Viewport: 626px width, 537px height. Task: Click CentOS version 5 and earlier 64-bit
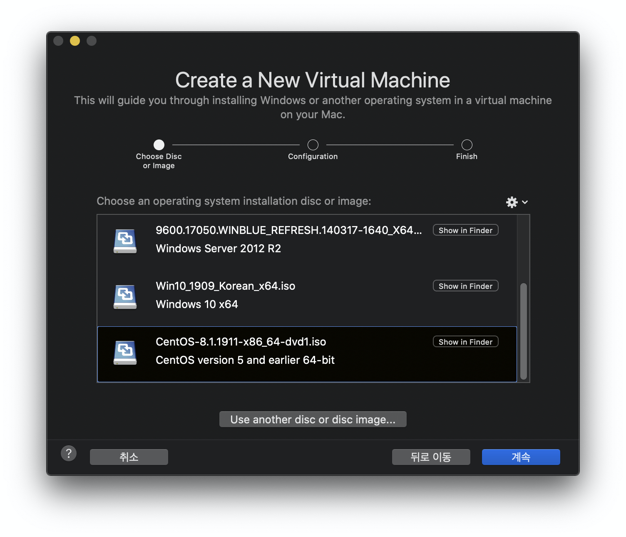click(x=245, y=360)
